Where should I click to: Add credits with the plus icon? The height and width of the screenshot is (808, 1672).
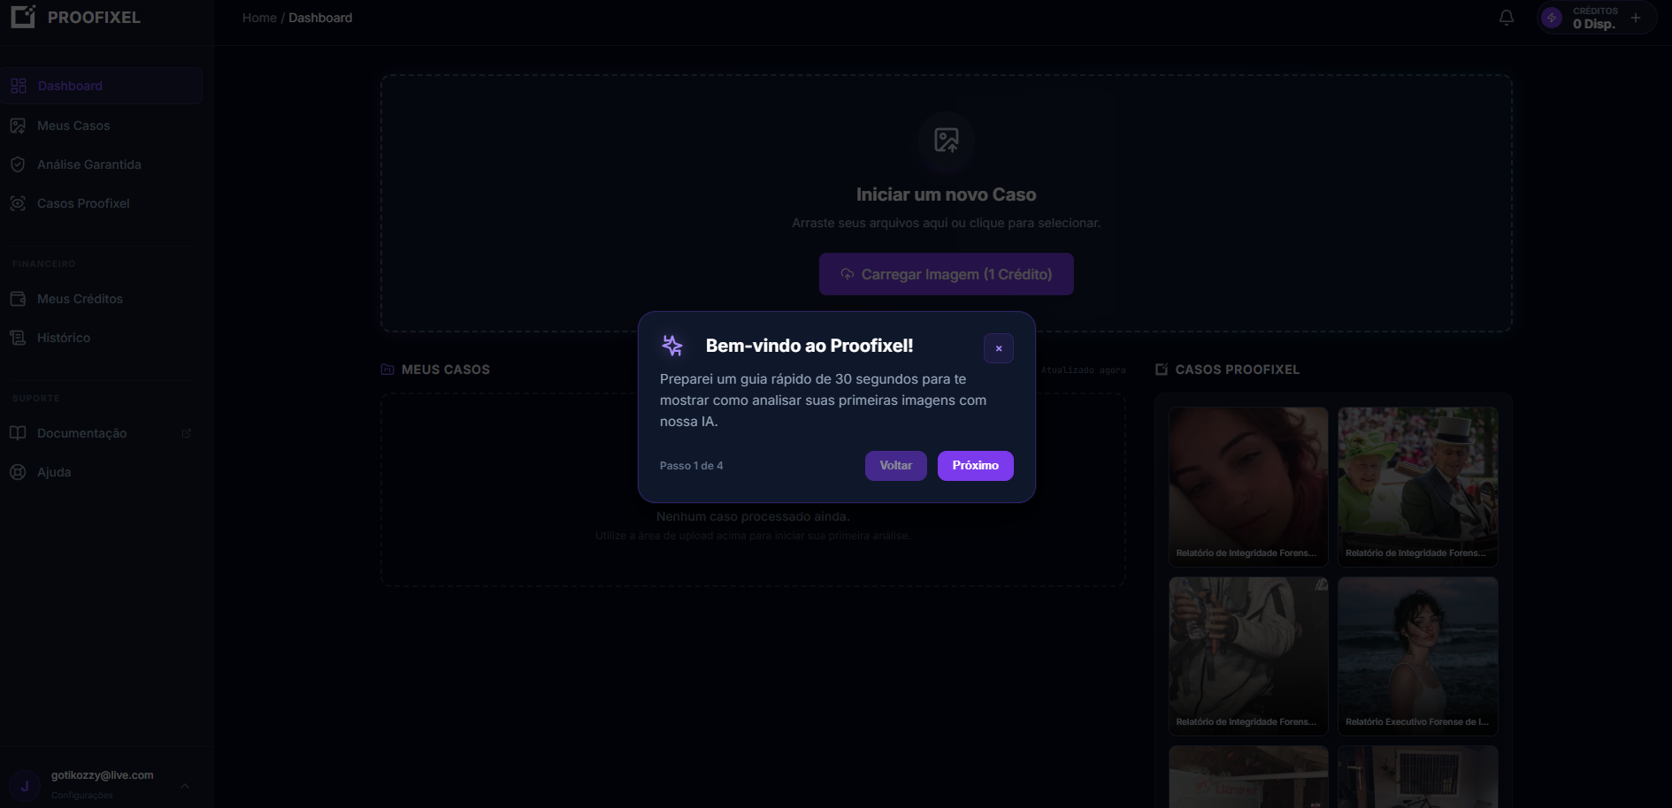pos(1635,18)
